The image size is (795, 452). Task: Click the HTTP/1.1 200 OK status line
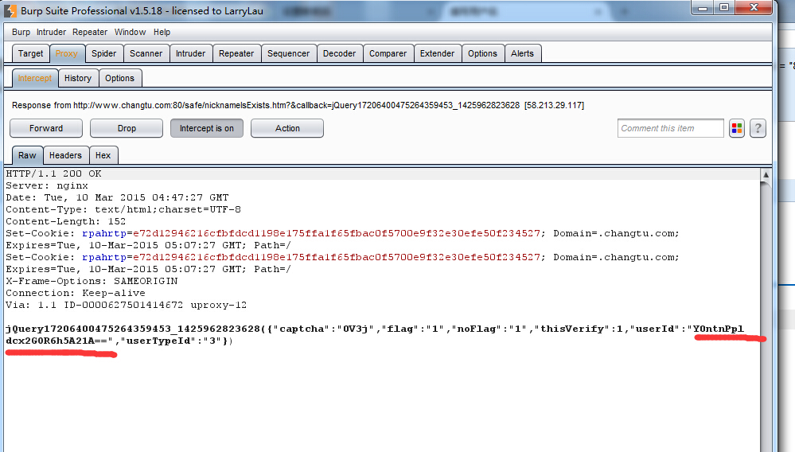point(54,173)
